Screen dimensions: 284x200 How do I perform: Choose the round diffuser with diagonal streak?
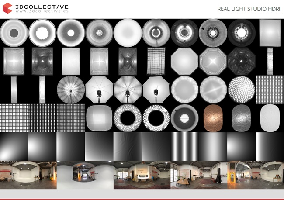tap(213, 90)
